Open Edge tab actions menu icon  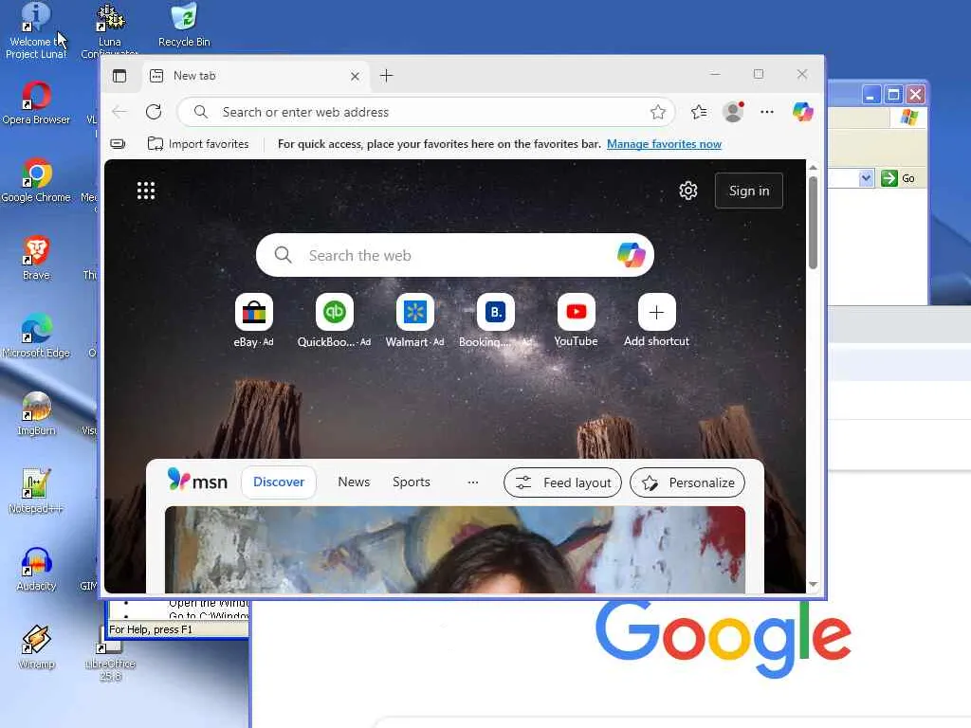click(x=119, y=76)
